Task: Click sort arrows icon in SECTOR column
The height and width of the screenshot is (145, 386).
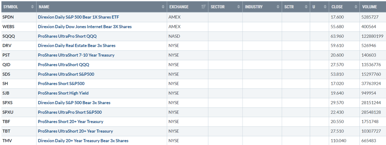Action: tap(239, 7)
